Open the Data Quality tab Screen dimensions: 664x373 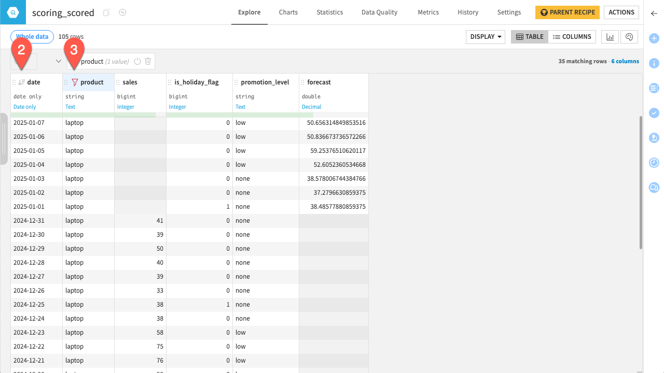[x=379, y=12]
